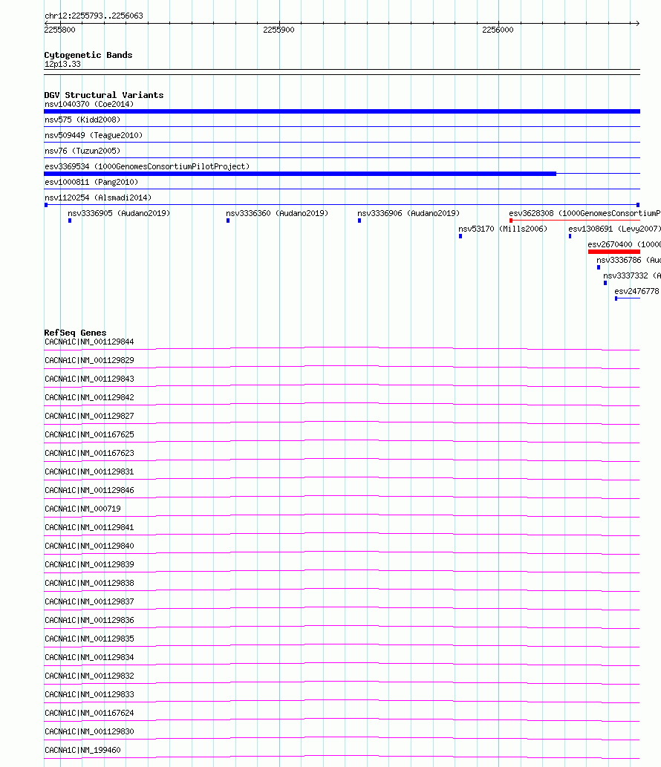Open transcript CACNA1C|NM_001129833
Viewport: 661px width, 767px height.
pyautogui.click(x=89, y=695)
